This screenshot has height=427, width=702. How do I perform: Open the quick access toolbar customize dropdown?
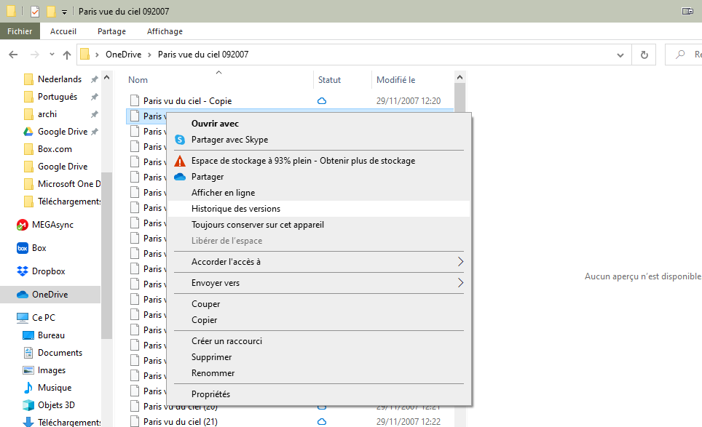click(x=65, y=12)
